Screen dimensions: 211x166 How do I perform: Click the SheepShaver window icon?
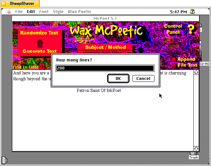[4, 4]
